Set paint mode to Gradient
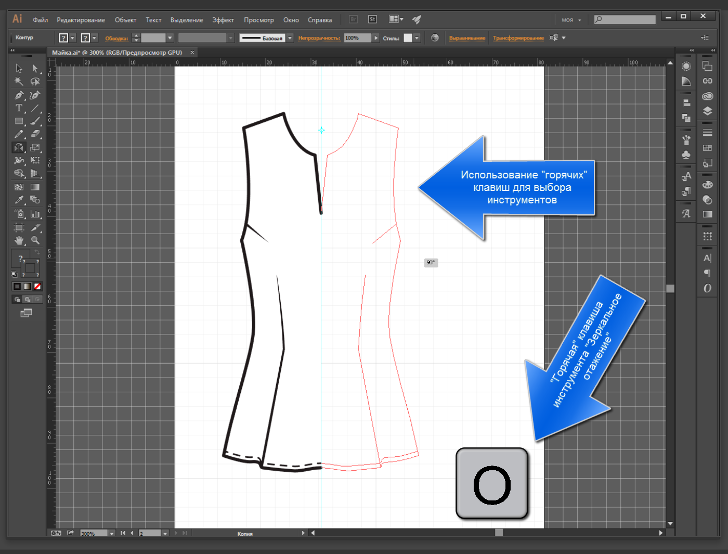This screenshot has width=728, height=554. (x=27, y=286)
